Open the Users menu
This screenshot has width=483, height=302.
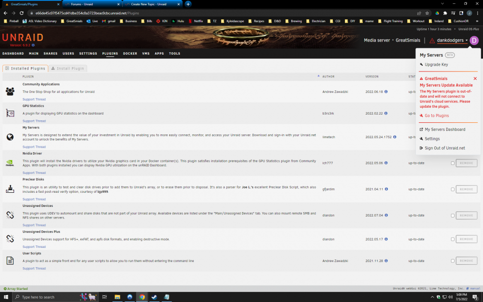(x=69, y=53)
